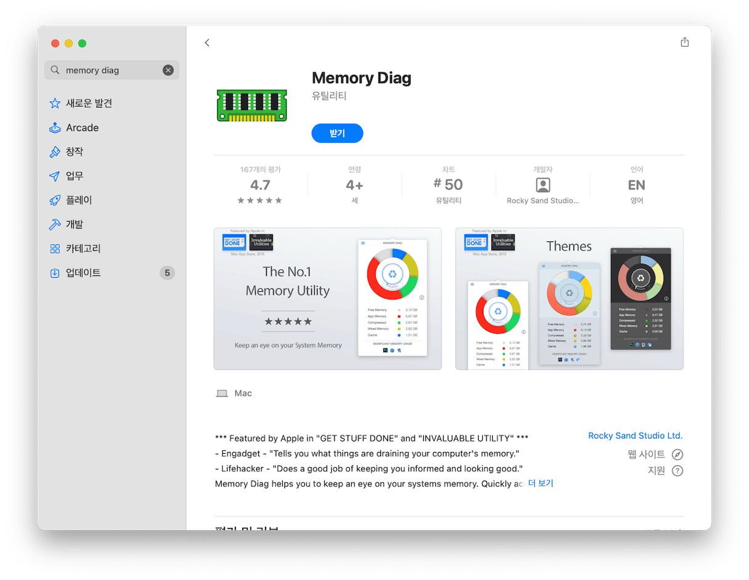Click the Mac laptop icon
This screenshot has width=749, height=580.
tap(222, 393)
